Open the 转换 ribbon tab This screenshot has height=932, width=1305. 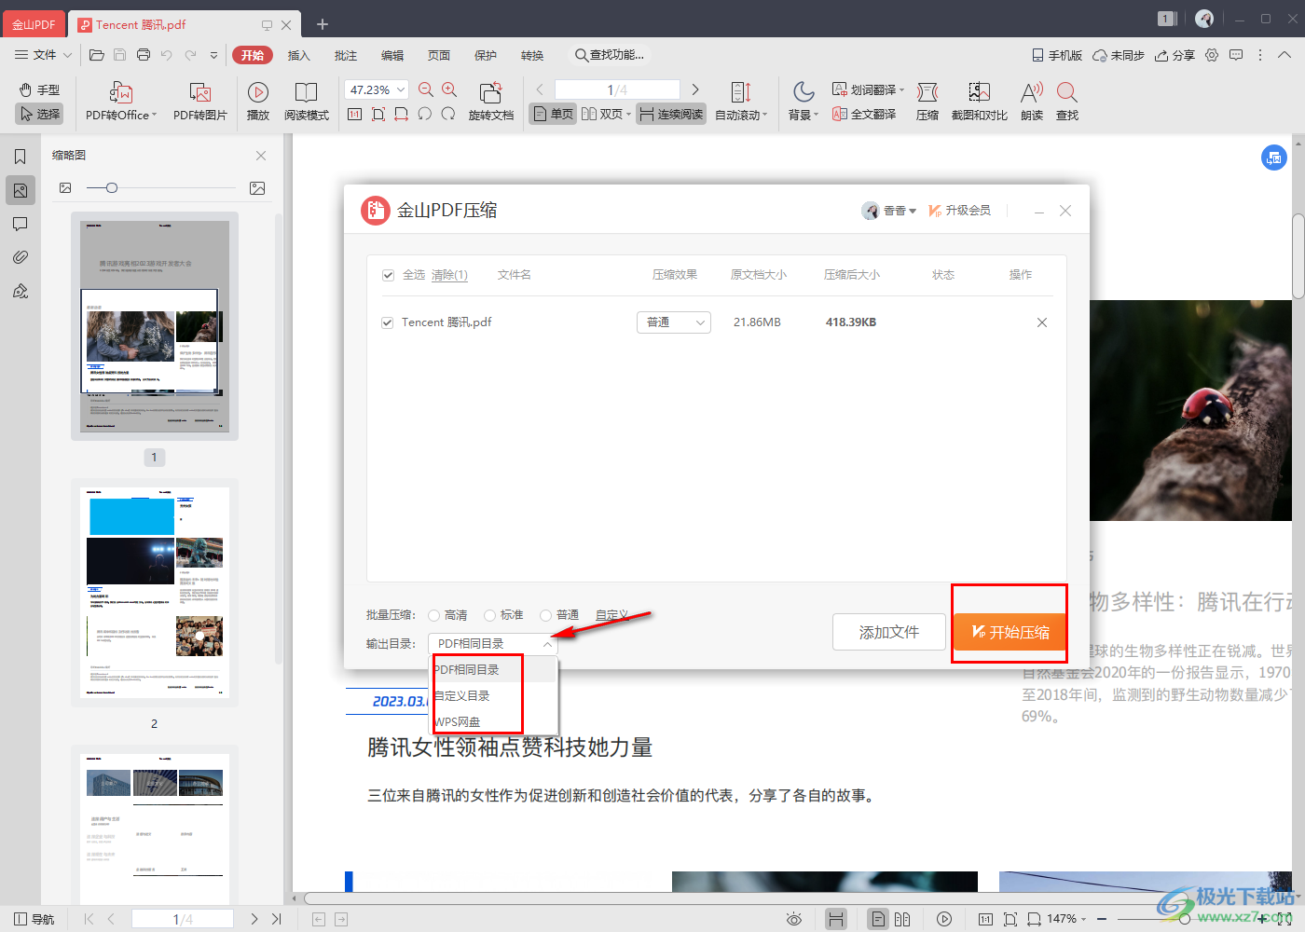531,55
